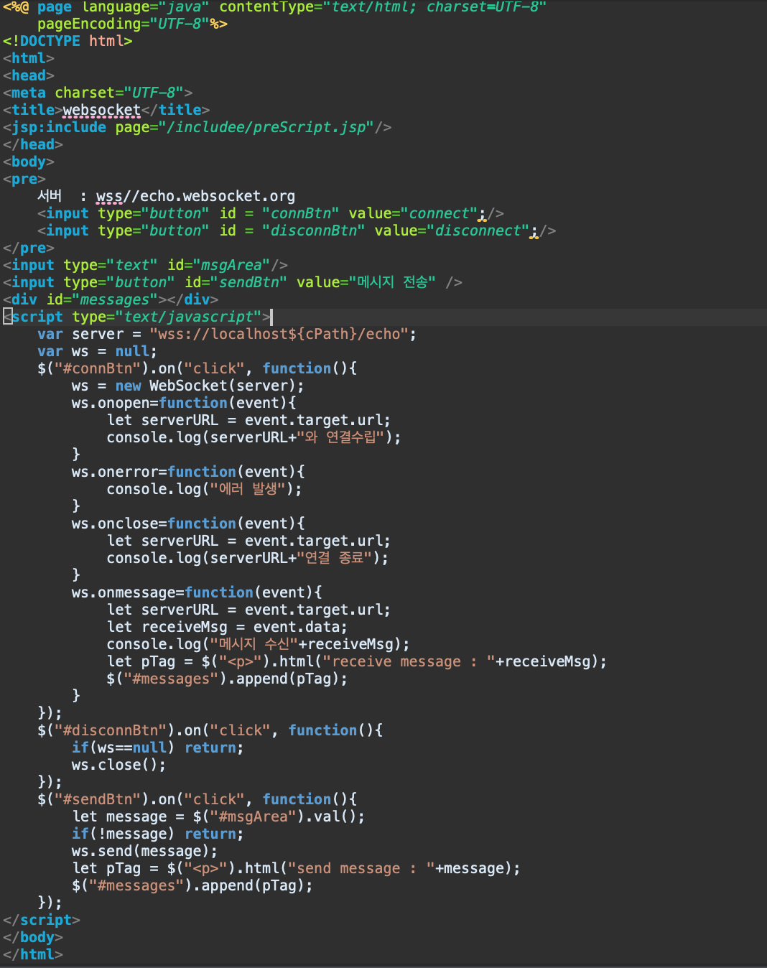Screen dimensions: 767x968
Task: Click the $("#msgArea").val() expression
Action: [x=275, y=816]
